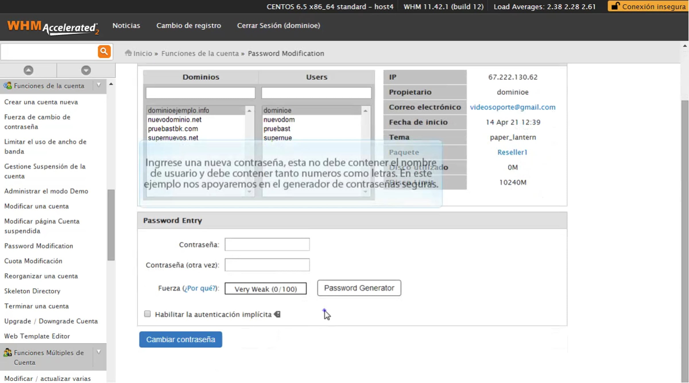Select pruebastbk.com in Dominios list
Image resolution: width=689 pixels, height=383 pixels.
tap(196, 129)
